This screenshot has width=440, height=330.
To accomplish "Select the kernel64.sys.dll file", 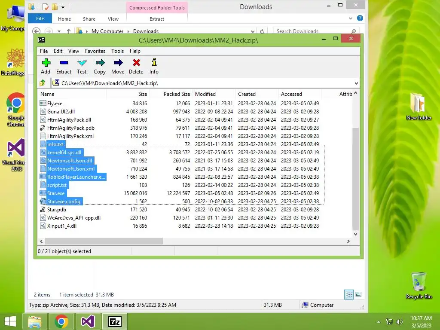I will 64,153.
